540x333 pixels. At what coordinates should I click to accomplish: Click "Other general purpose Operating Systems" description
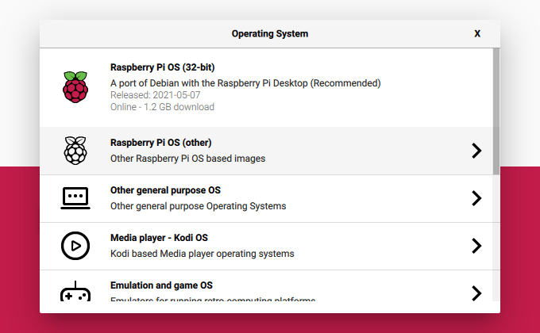198,206
